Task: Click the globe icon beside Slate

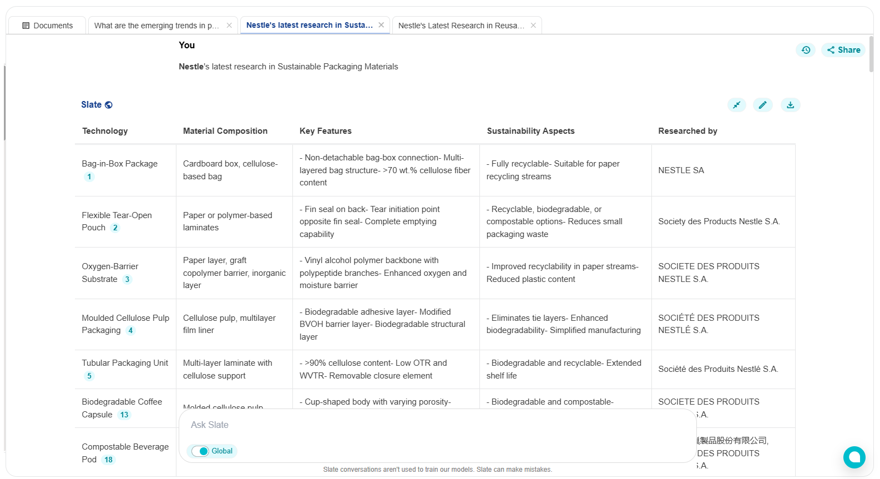Action: tap(109, 105)
